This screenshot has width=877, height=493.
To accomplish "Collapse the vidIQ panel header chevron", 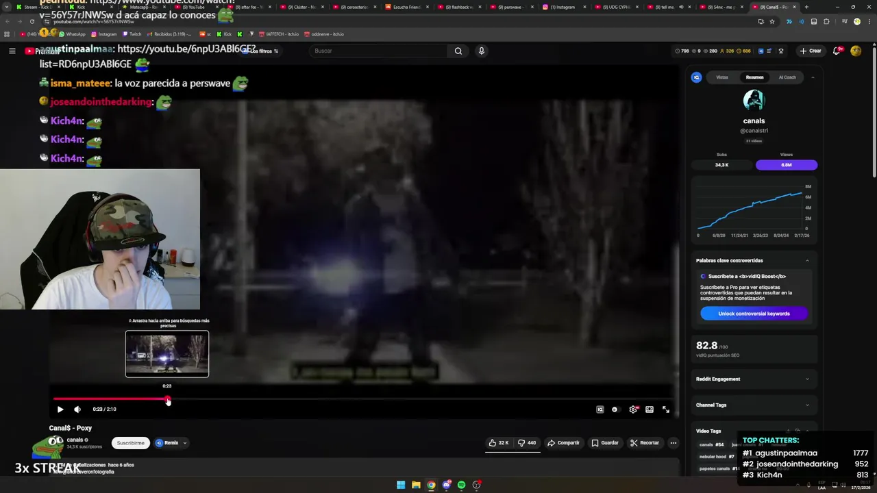I will 813,77.
